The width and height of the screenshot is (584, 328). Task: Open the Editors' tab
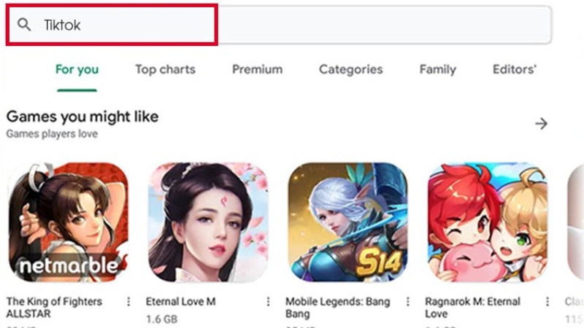515,70
